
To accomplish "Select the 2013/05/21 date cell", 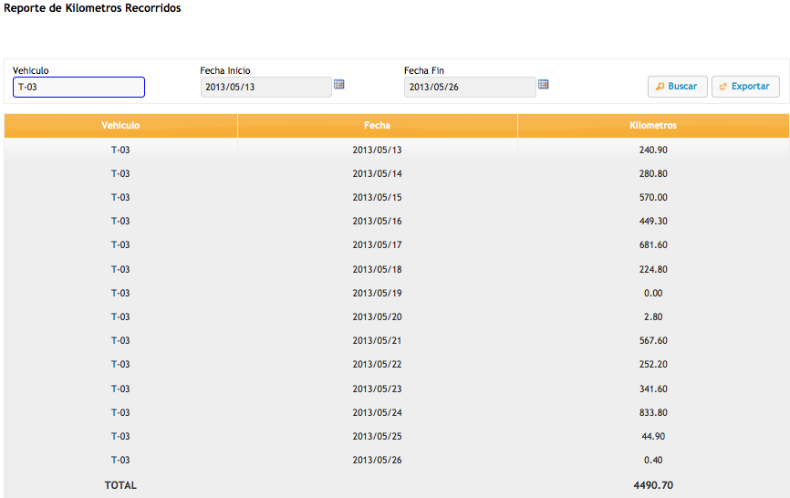I will tap(377, 341).
